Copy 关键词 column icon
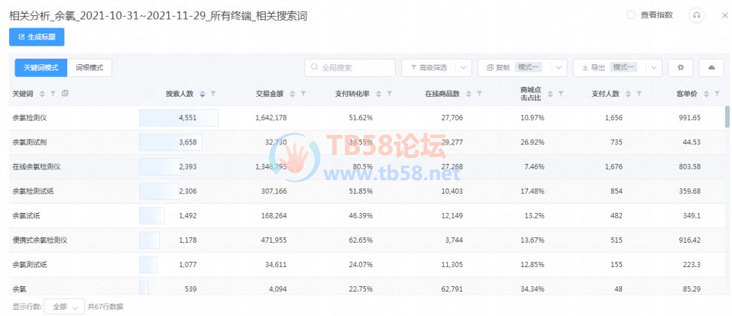 [x=65, y=93]
